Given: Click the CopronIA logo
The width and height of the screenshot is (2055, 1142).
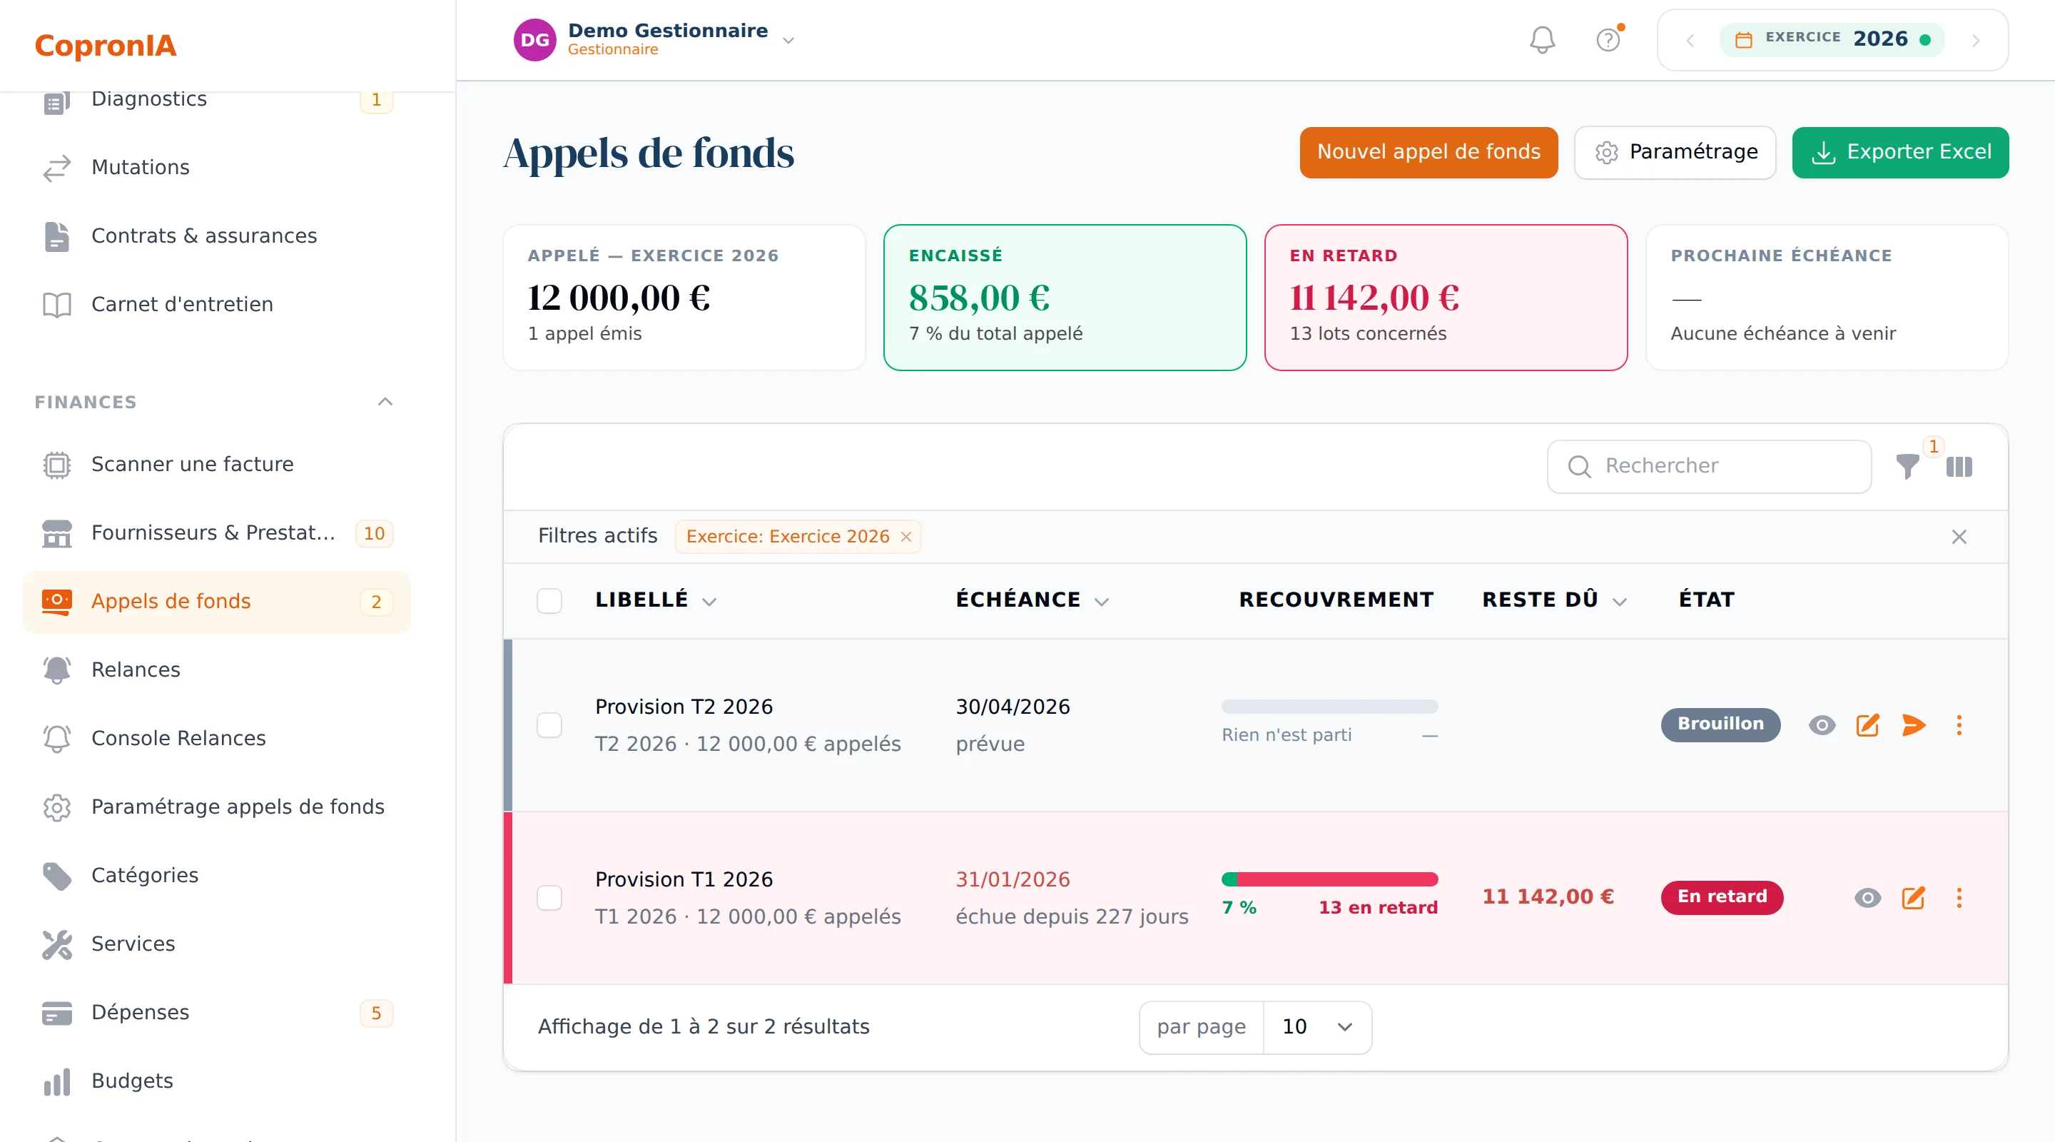Looking at the screenshot, I should 106,46.
